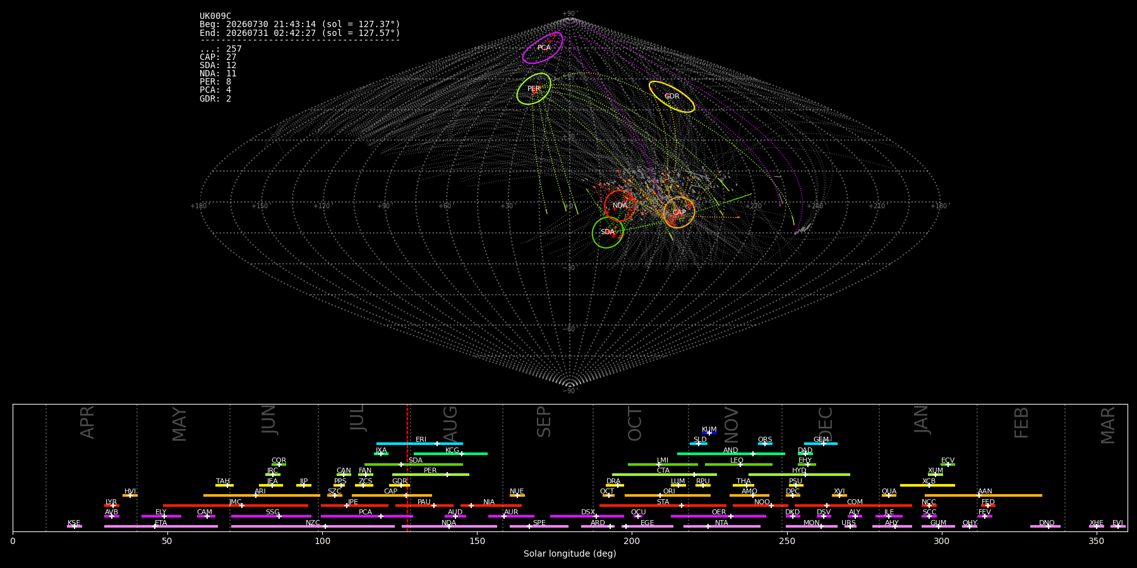The image size is (1137, 568).
Task: Click the PCA radiant ellipse on the sky map
Action: click(543, 48)
